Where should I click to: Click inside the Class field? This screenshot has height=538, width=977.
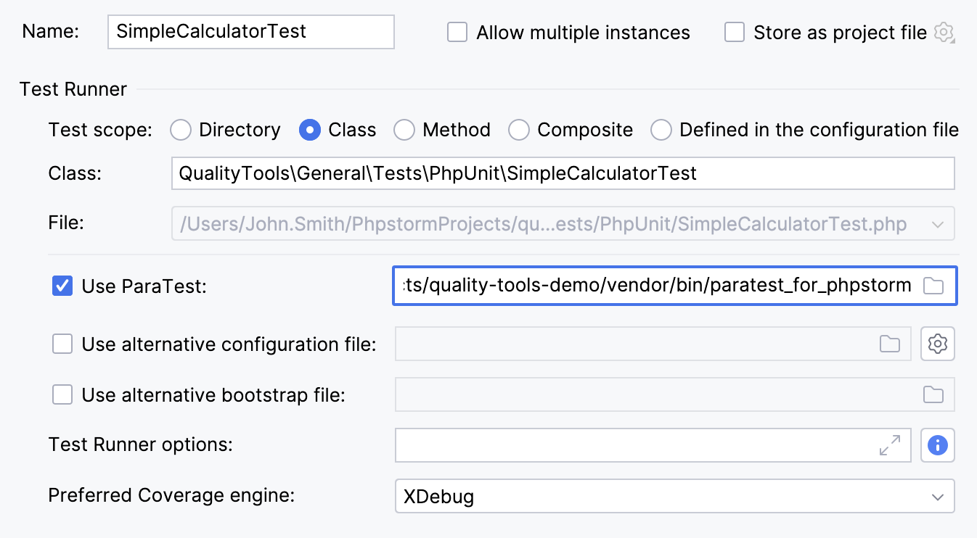[x=563, y=173]
